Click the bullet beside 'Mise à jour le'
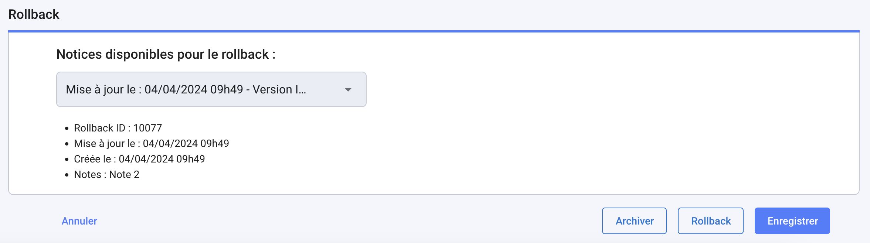This screenshot has height=243, width=870. click(x=67, y=144)
